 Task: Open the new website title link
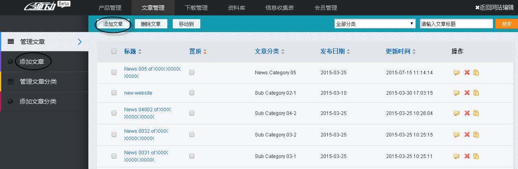coord(138,93)
